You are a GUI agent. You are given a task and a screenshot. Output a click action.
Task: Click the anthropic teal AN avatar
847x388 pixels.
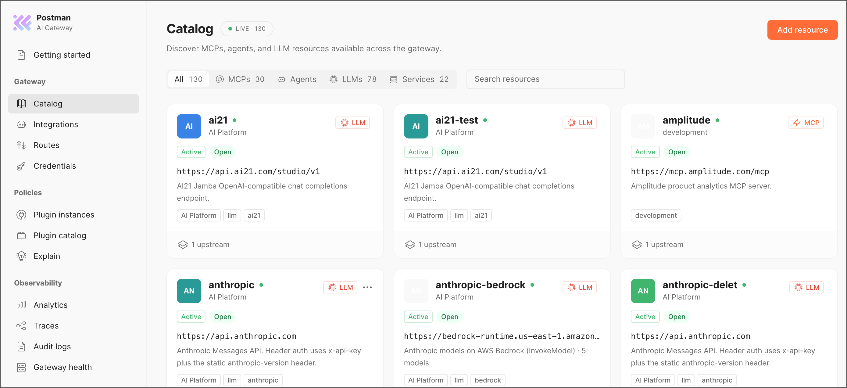189,291
